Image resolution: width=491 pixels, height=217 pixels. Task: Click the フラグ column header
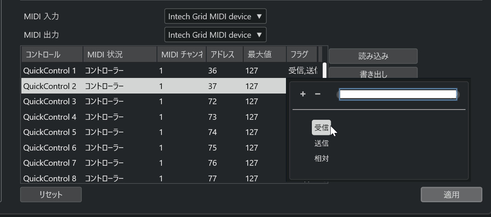(302, 54)
